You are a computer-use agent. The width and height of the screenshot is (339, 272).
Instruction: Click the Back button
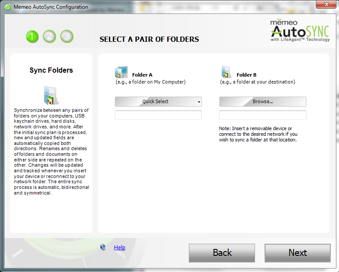coord(222,253)
